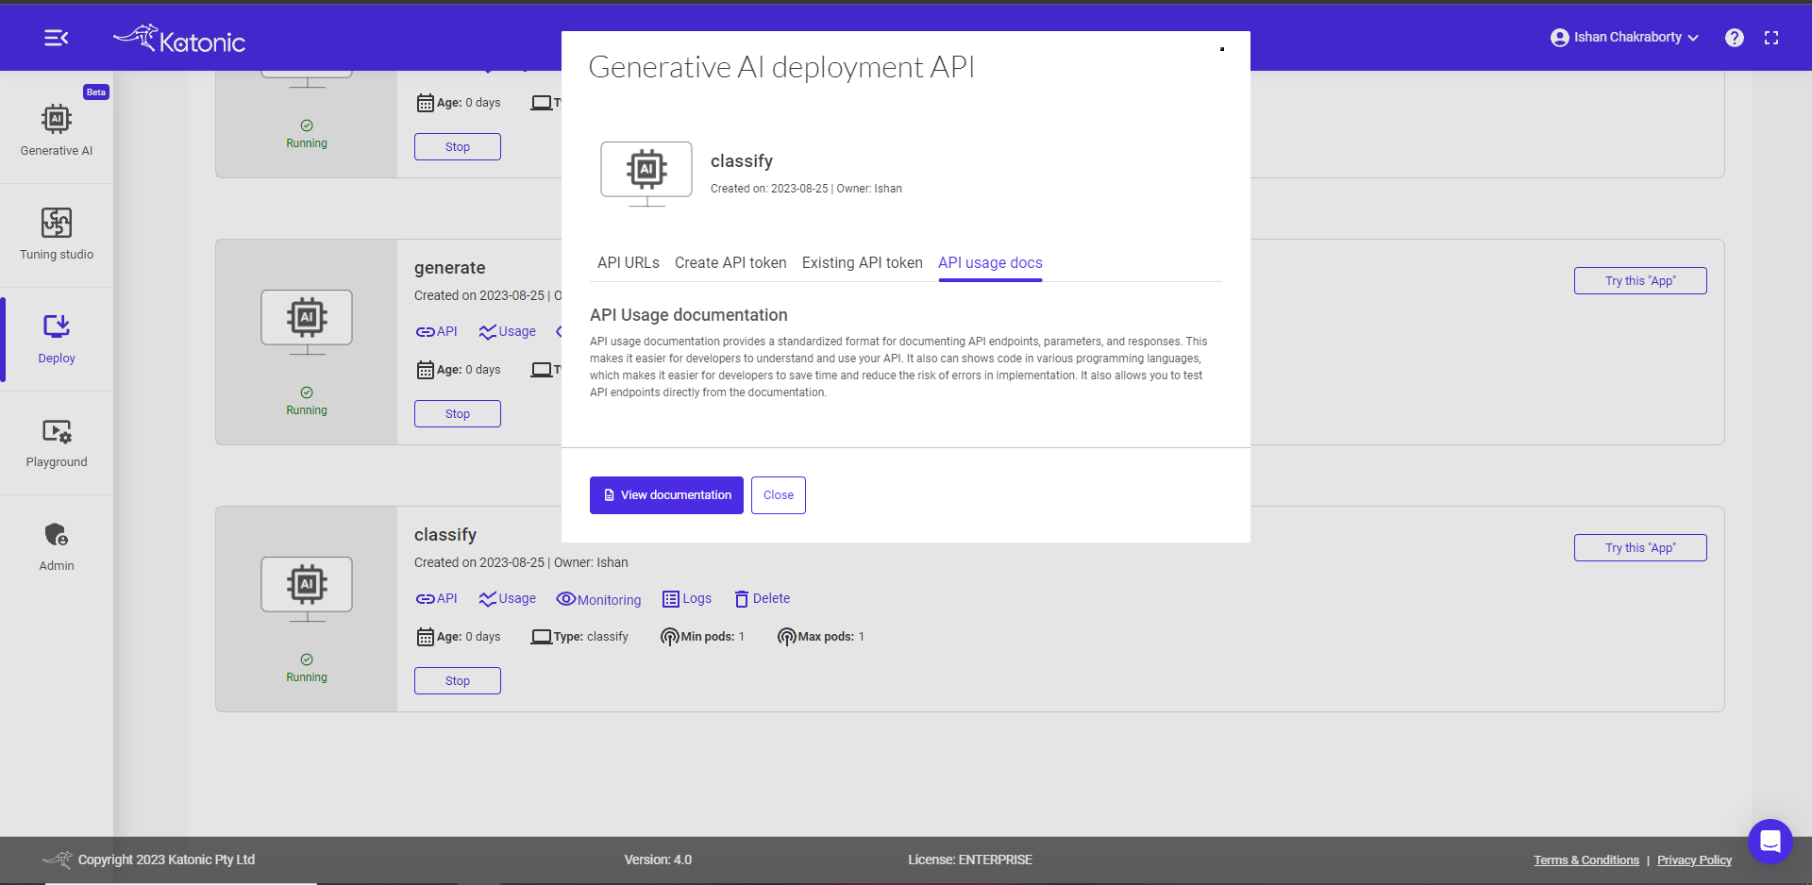Click generate card title text

tap(449, 268)
